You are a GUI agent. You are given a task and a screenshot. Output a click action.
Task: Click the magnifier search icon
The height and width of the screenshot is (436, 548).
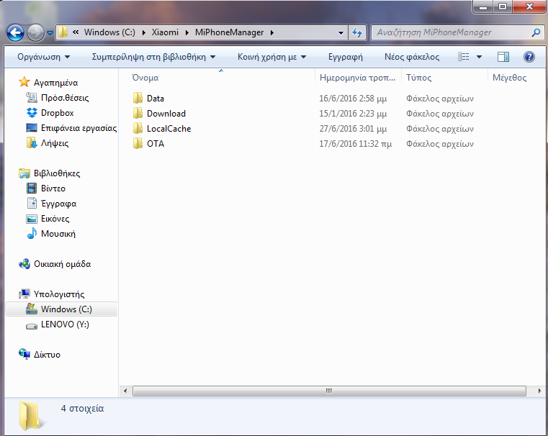[536, 32]
